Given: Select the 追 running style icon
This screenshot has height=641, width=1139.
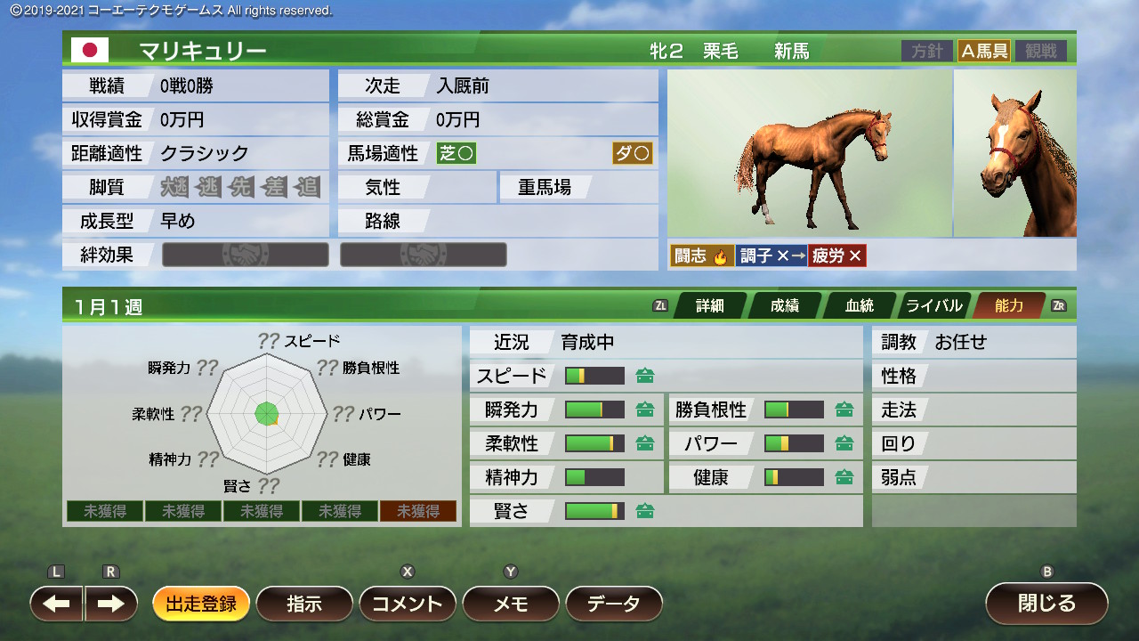Looking at the screenshot, I should click(306, 187).
